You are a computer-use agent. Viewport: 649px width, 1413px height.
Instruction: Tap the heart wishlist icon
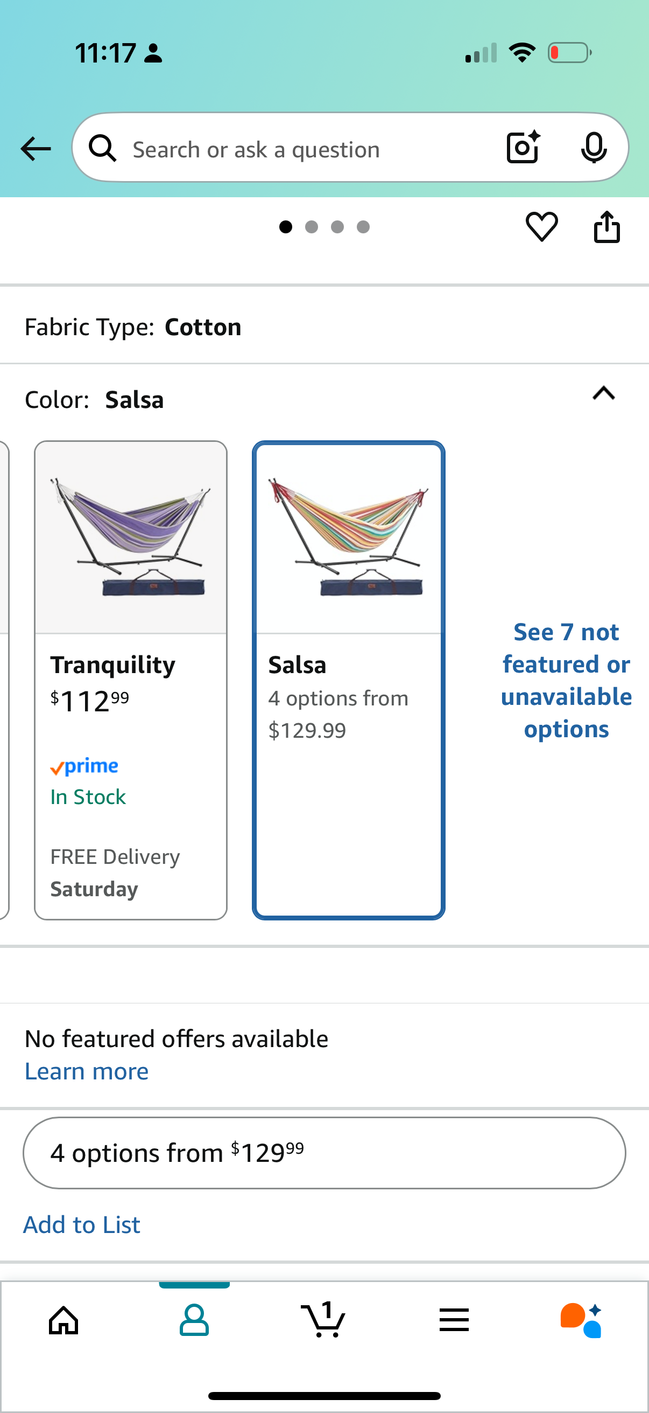(x=542, y=226)
